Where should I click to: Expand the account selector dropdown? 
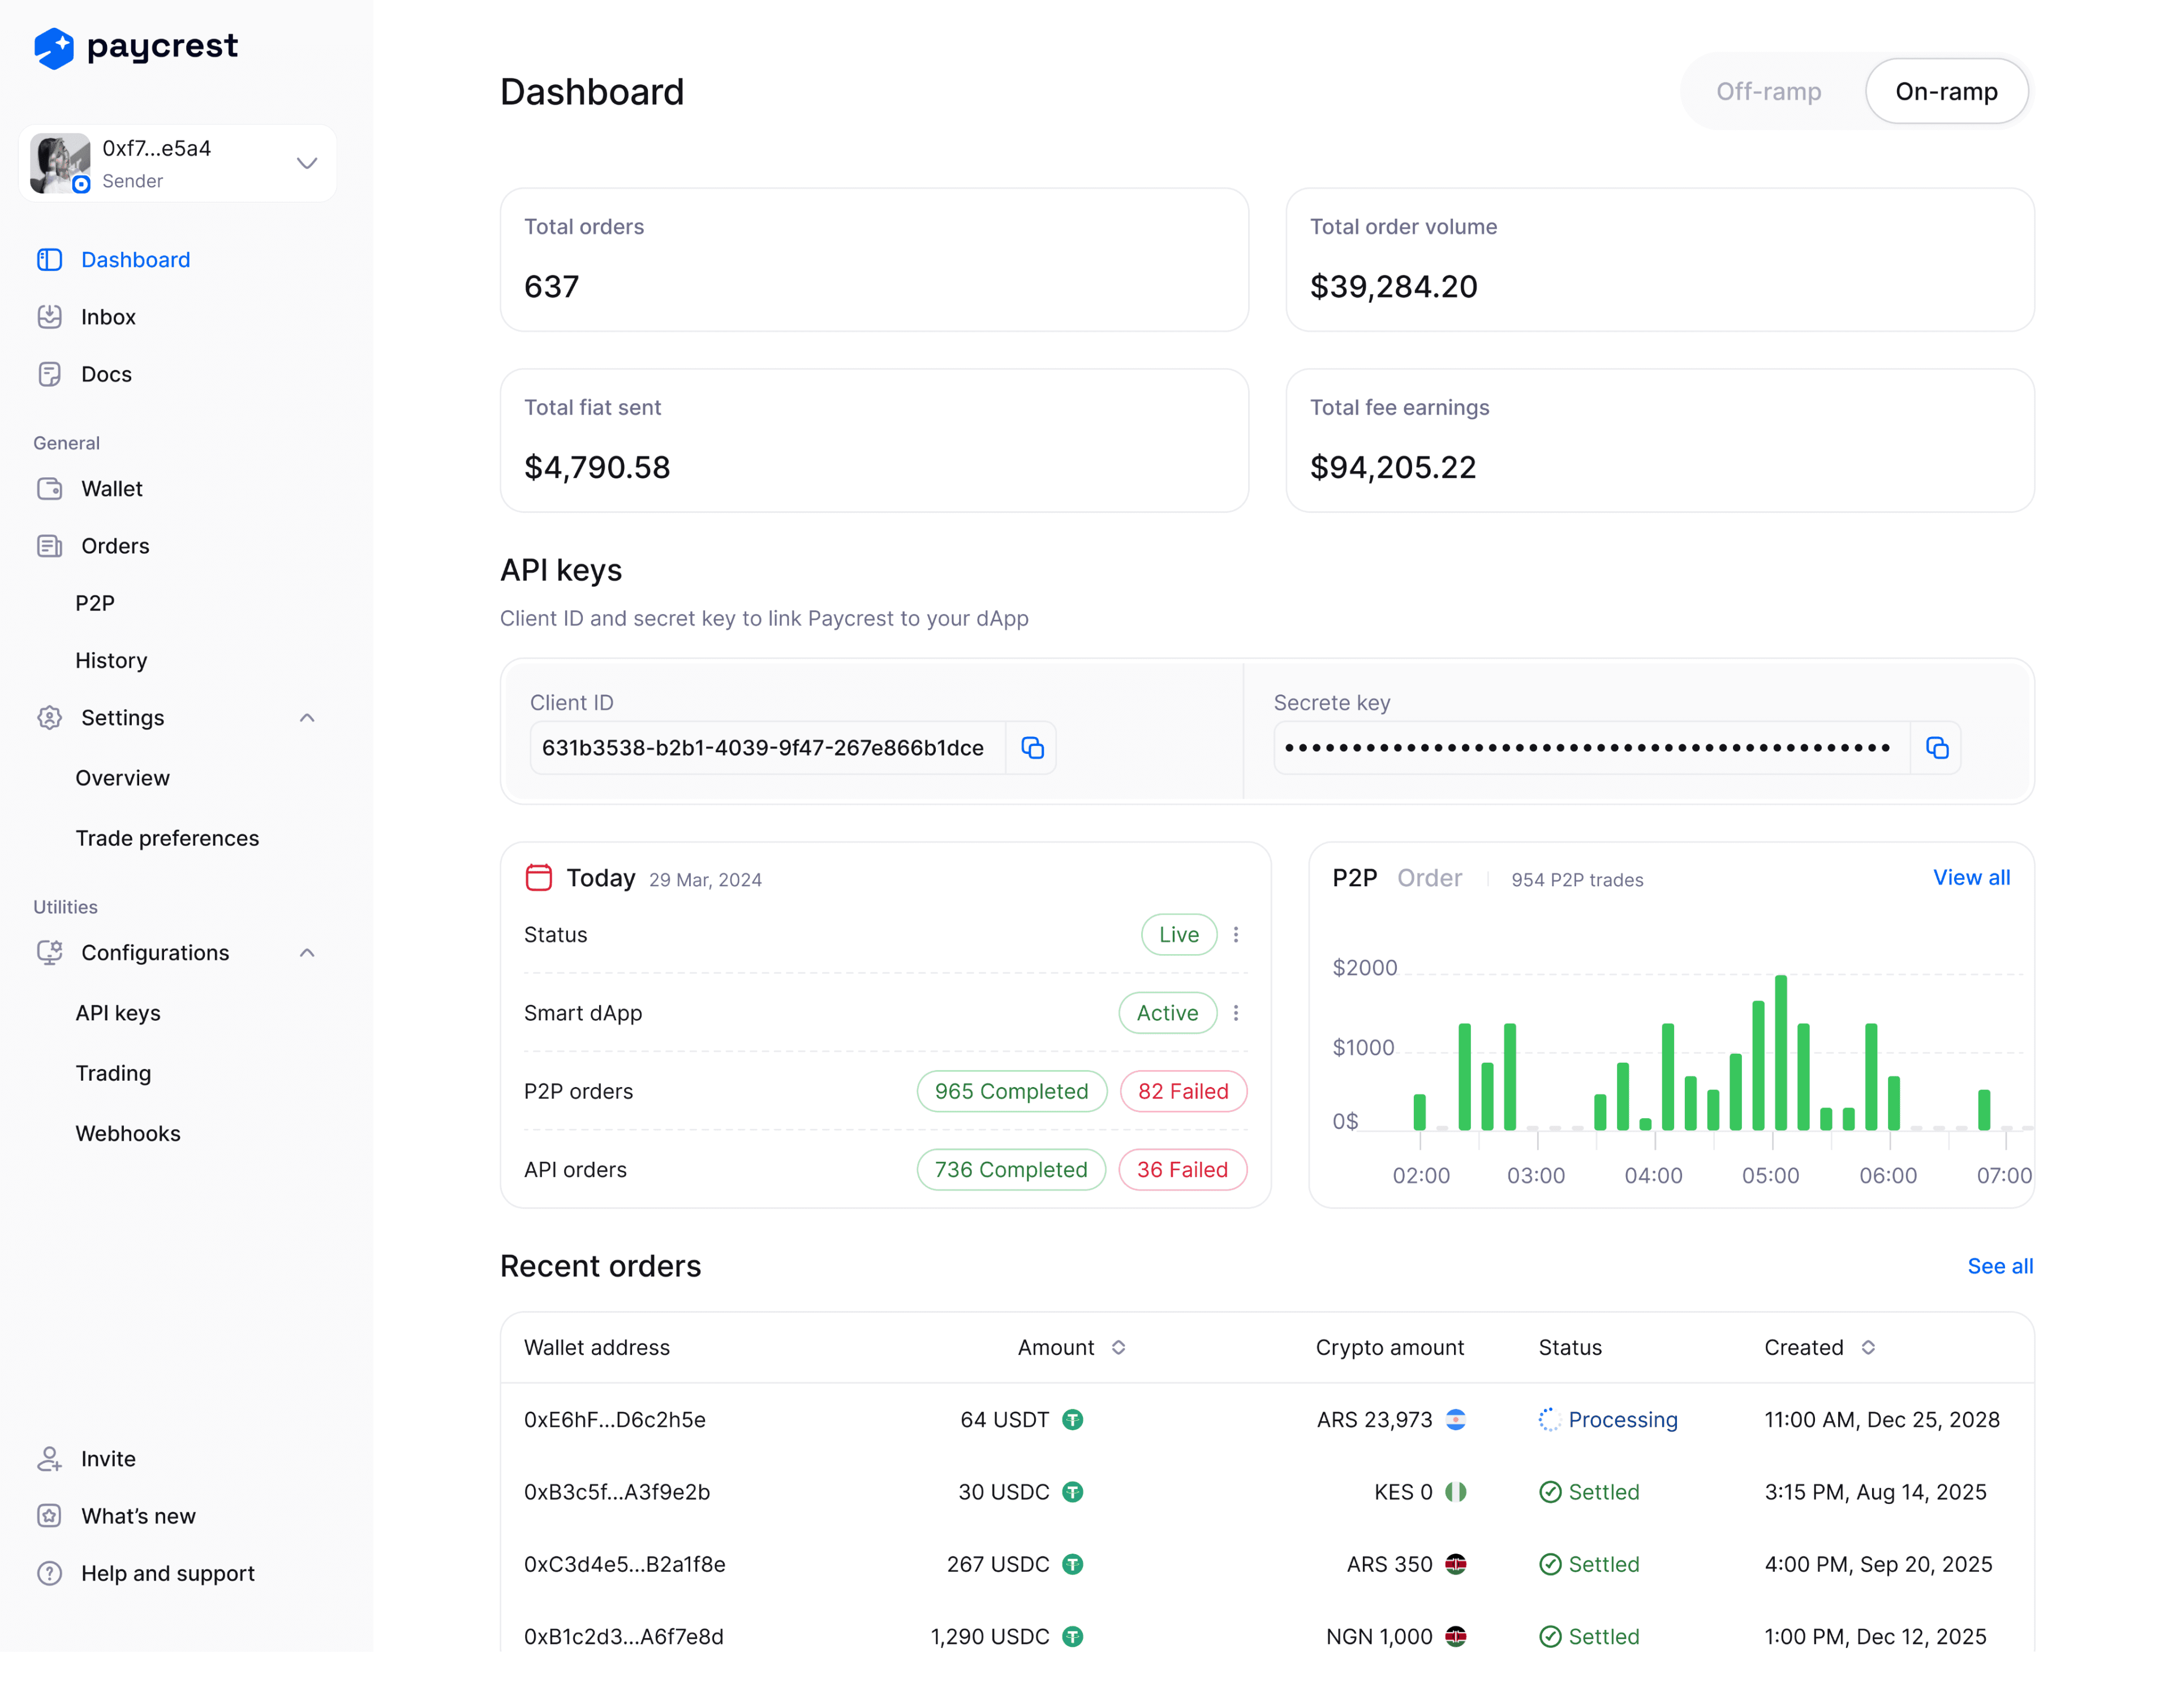coord(307,163)
